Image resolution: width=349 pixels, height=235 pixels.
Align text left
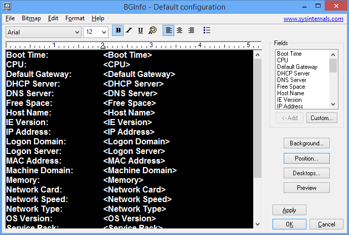169,30
